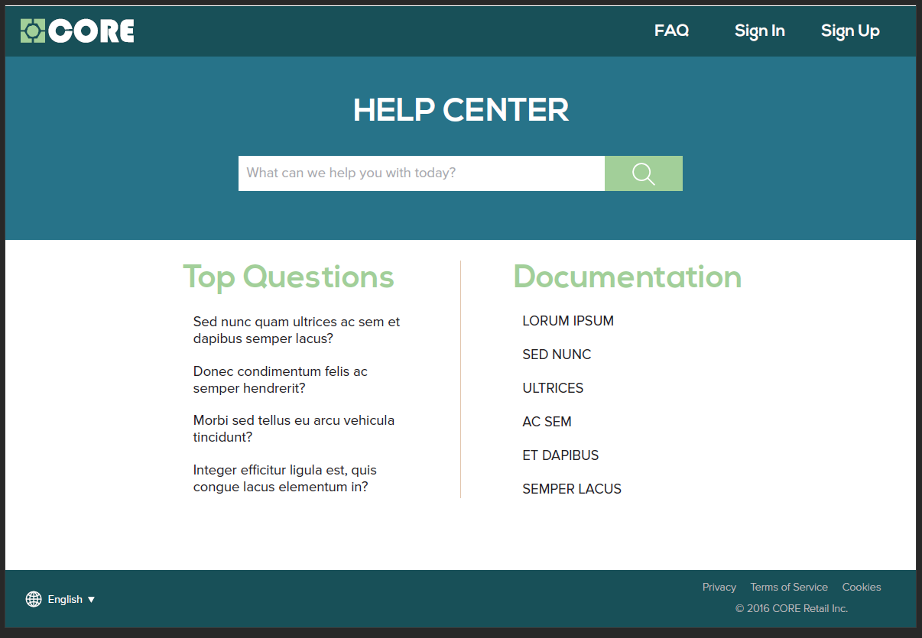Open the ET DAPIBUS documentation entry
The height and width of the screenshot is (638, 922).
pyautogui.click(x=560, y=455)
